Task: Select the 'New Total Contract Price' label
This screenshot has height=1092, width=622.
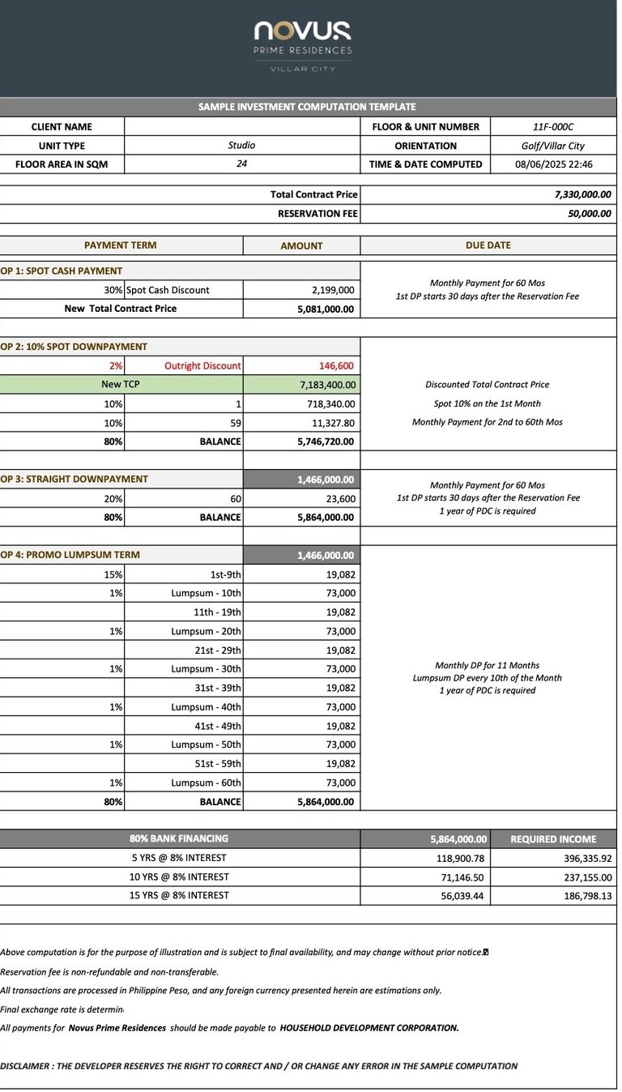Action: pyautogui.click(x=121, y=309)
